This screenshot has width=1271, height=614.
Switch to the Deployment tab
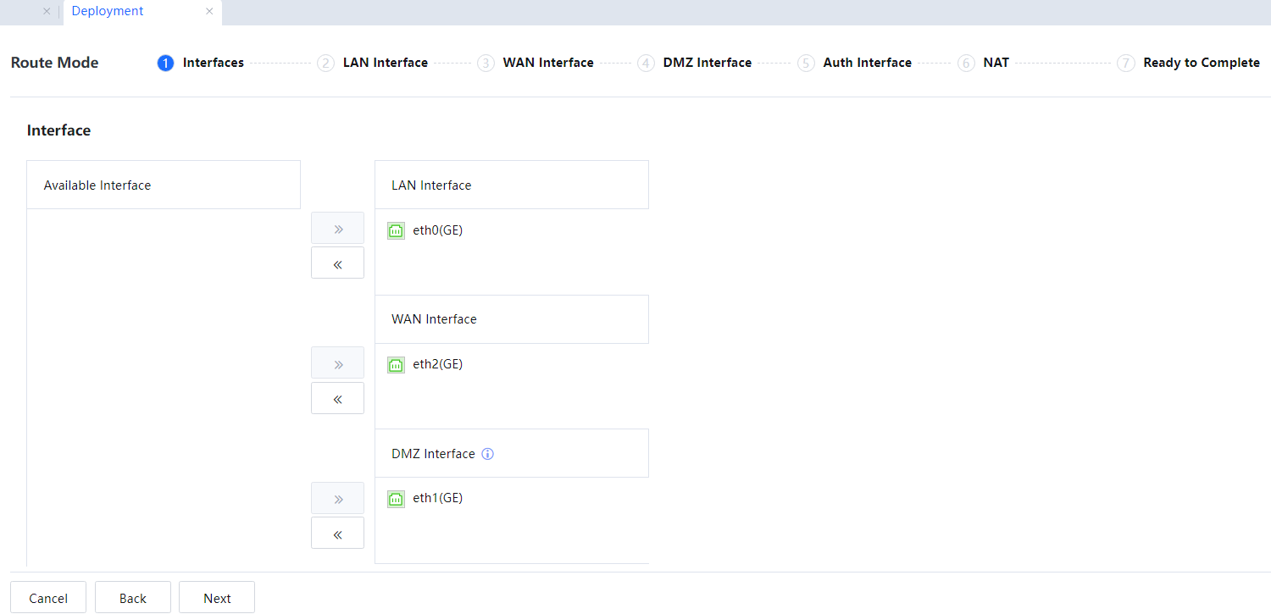point(108,12)
